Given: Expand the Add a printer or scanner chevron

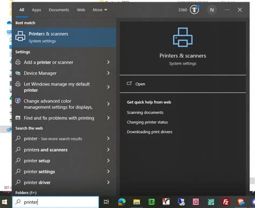Looking at the screenshot, I should 108,62.
